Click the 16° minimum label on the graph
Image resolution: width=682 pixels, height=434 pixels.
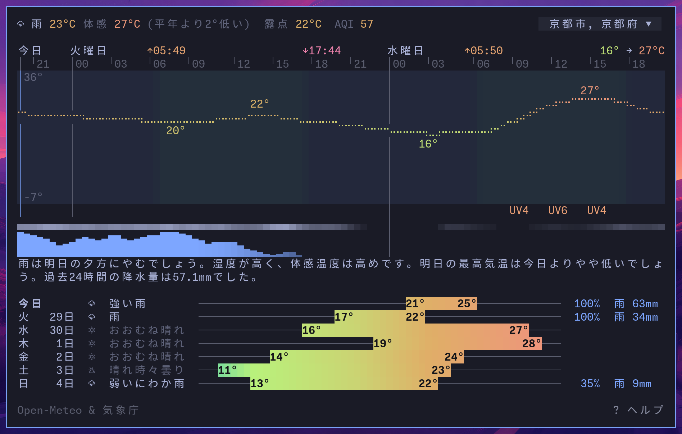[428, 144]
